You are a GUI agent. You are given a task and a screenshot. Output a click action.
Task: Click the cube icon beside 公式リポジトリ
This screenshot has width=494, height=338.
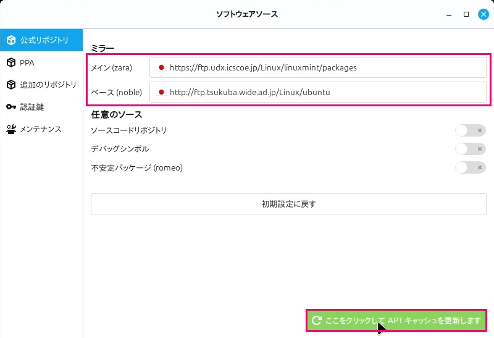11,40
